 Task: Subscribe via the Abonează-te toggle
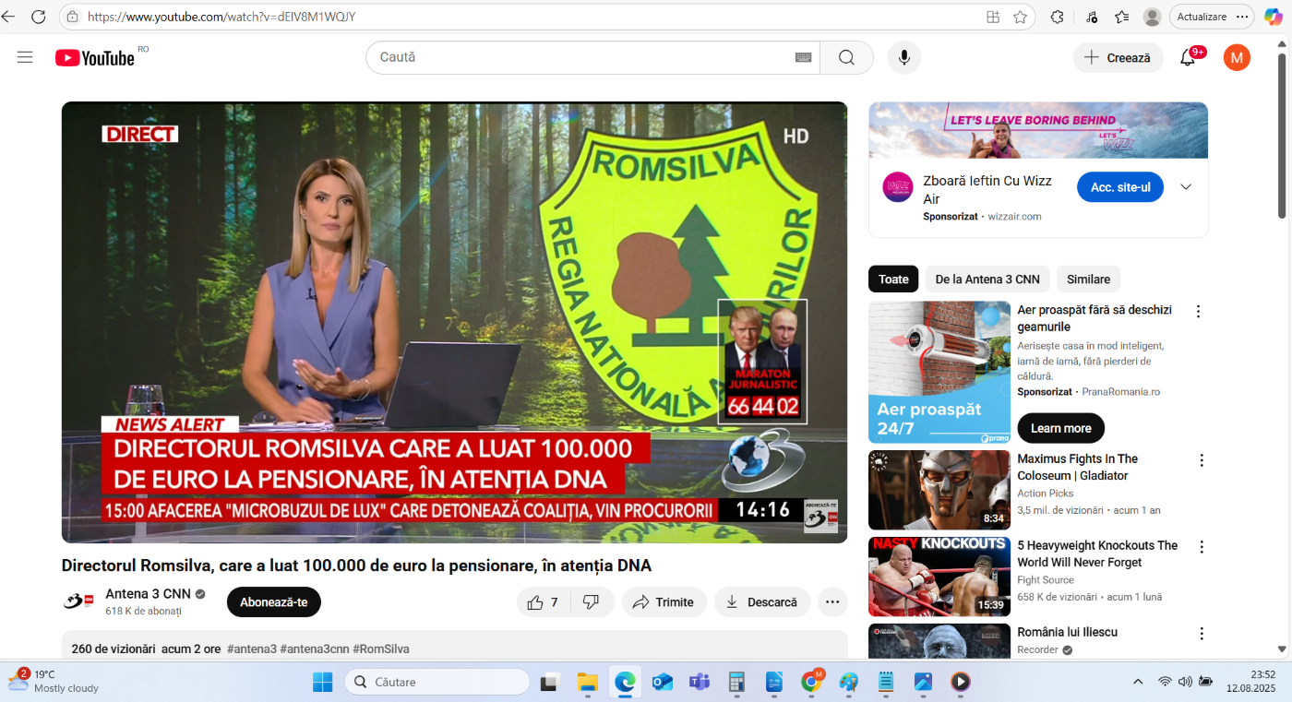coord(273,601)
